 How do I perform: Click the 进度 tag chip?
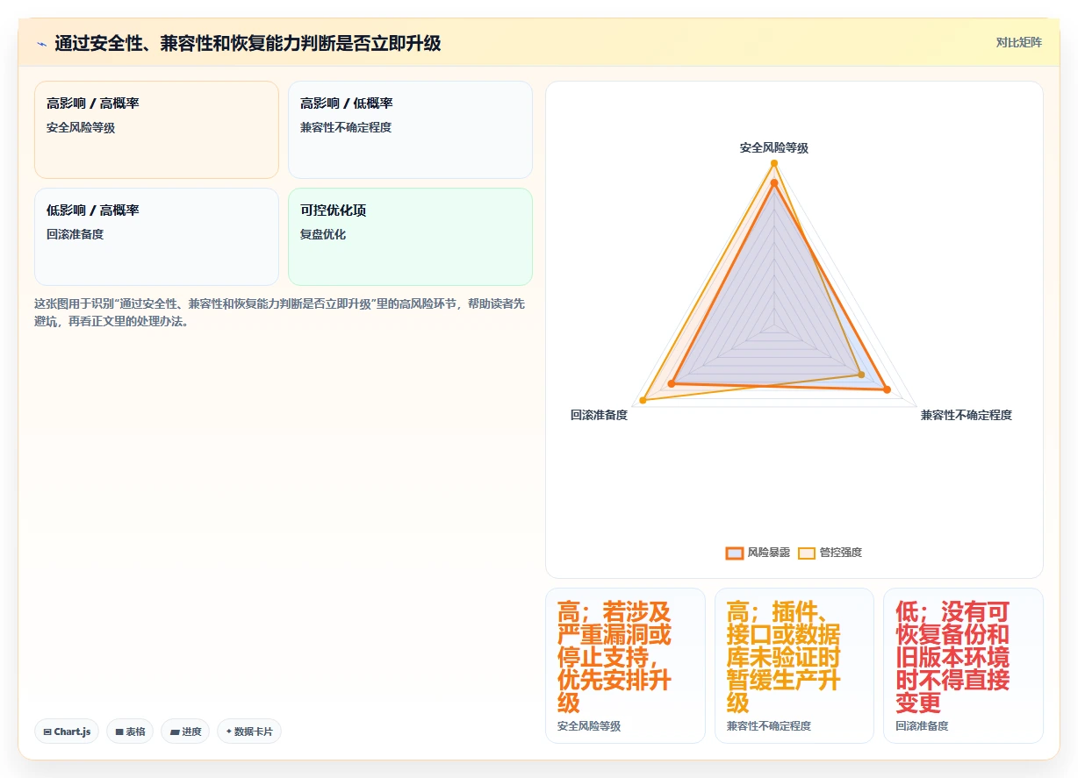[x=185, y=732]
